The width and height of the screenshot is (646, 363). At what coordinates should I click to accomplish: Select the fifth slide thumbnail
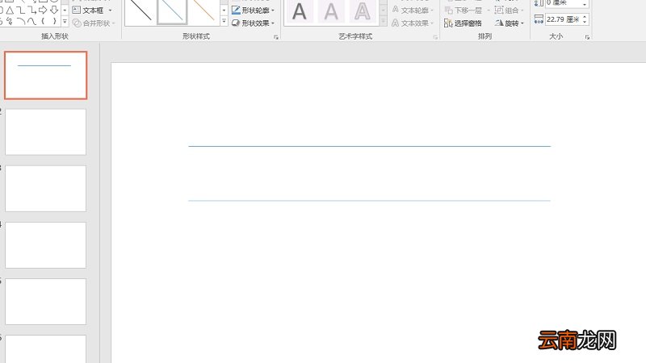click(x=46, y=302)
